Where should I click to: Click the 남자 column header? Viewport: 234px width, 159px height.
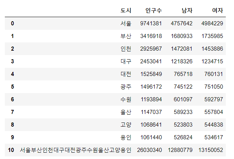(187, 10)
